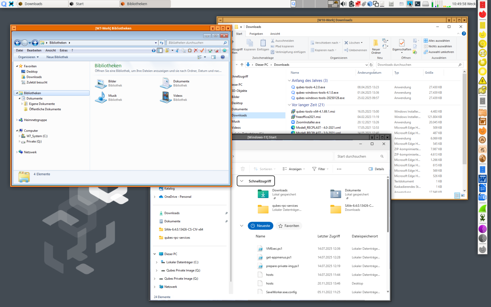Expand Eigene Dokumente in the W7 tree
The image size is (491, 307).
22,104
